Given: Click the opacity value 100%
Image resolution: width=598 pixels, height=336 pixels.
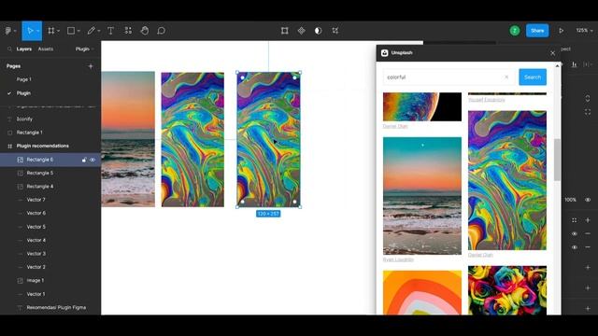Looking at the screenshot, I should coord(570,200).
